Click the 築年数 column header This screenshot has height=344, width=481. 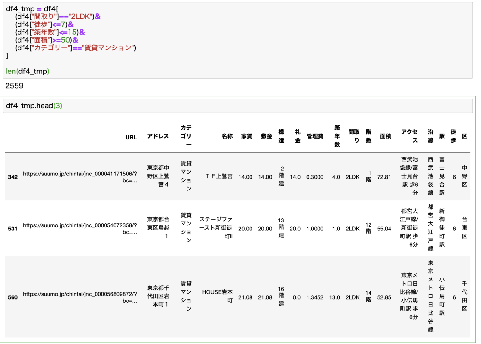tap(337, 136)
